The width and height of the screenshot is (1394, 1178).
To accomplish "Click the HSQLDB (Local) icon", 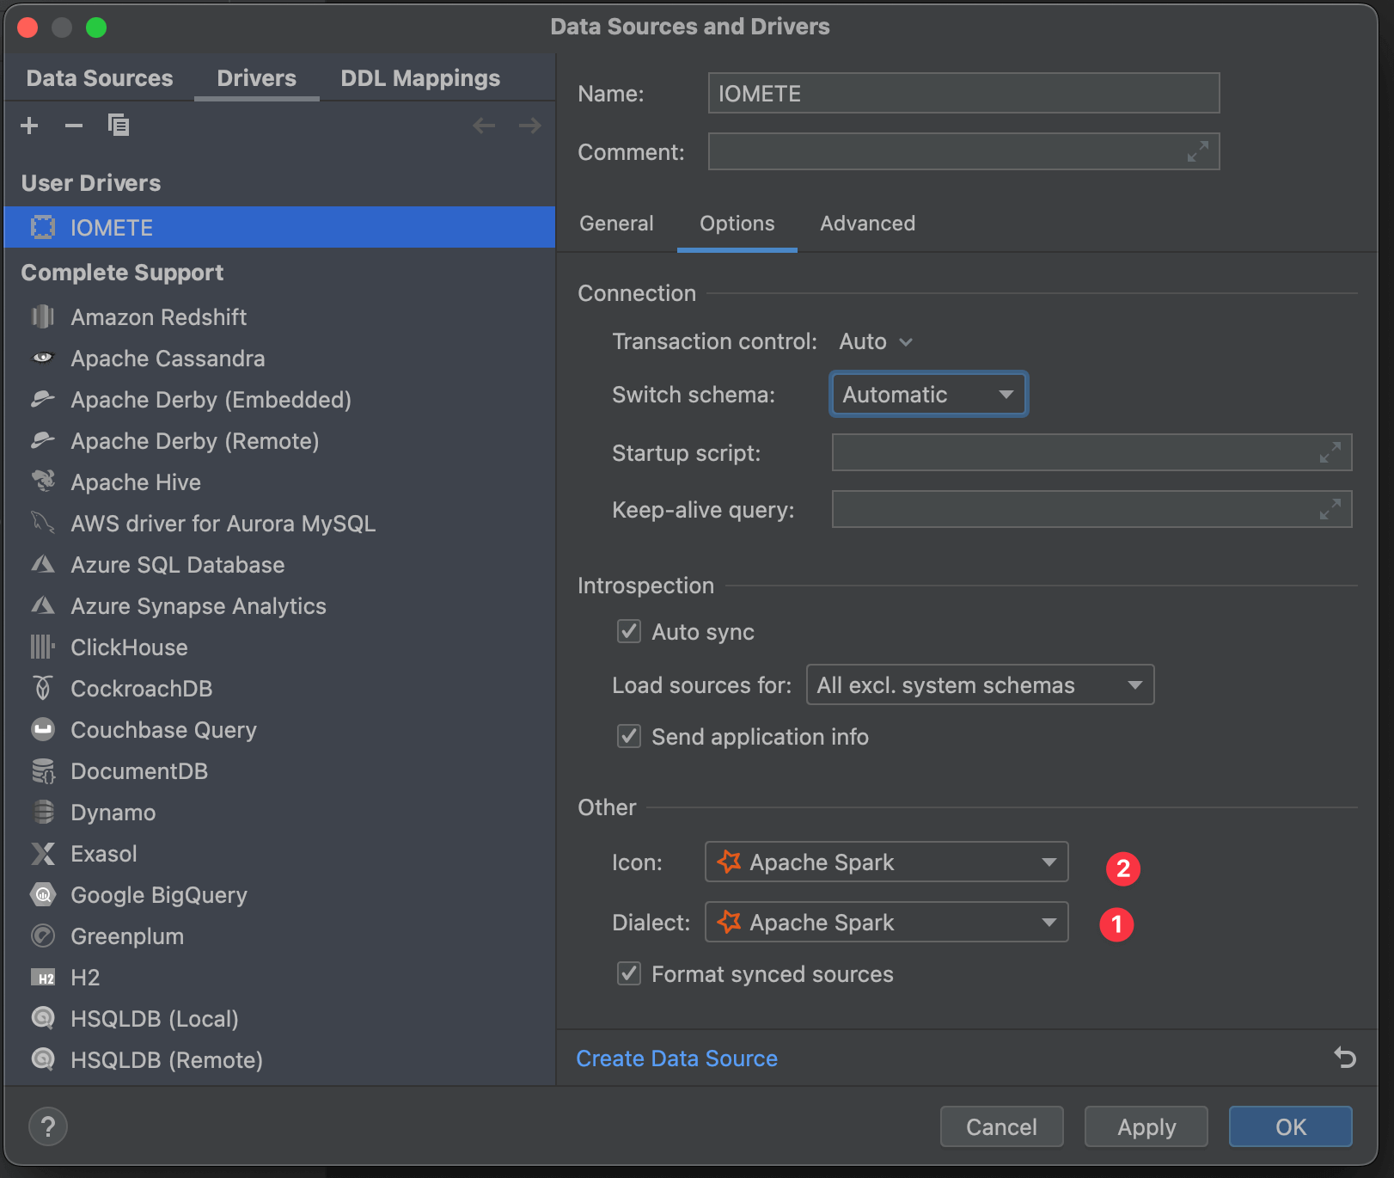I will pyautogui.click(x=43, y=1018).
